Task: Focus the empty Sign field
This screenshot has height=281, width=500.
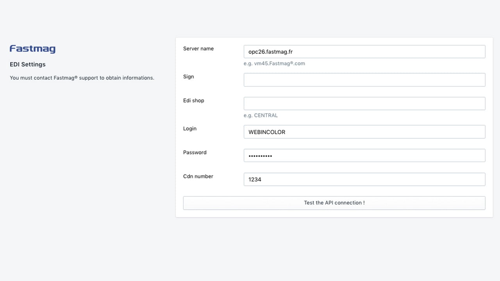Action: [x=364, y=80]
